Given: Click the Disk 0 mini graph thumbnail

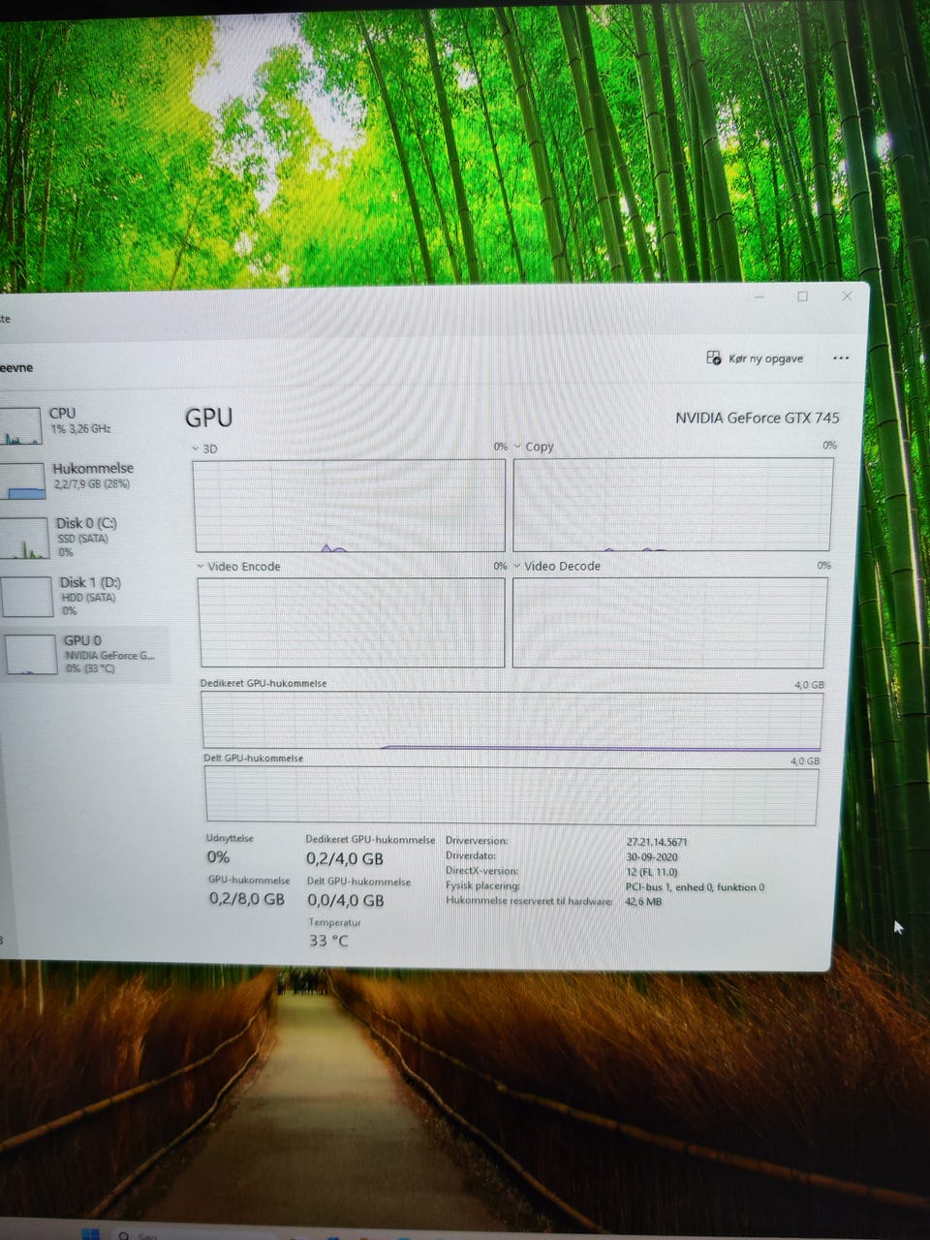Looking at the screenshot, I should click(x=24, y=539).
